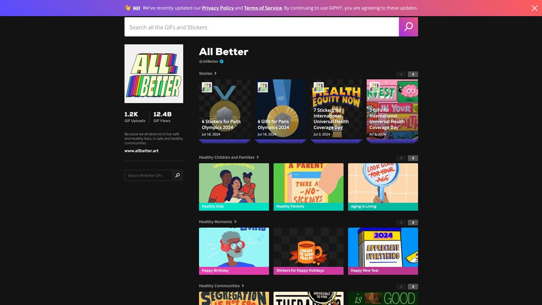Open 7 GIFs for Universal Health Coverage story
542x305 pixels.
[392, 111]
